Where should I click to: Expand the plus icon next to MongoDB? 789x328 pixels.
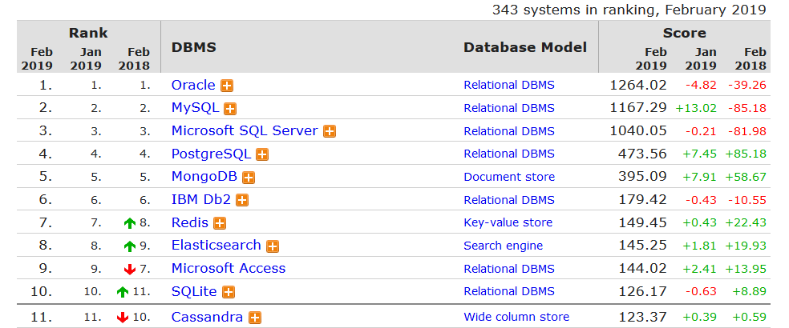tap(249, 178)
